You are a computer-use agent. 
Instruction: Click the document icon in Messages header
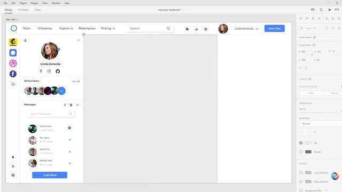coord(71,105)
